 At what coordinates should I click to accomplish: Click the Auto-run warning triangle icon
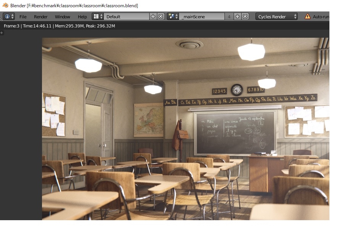click(x=307, y=16)
